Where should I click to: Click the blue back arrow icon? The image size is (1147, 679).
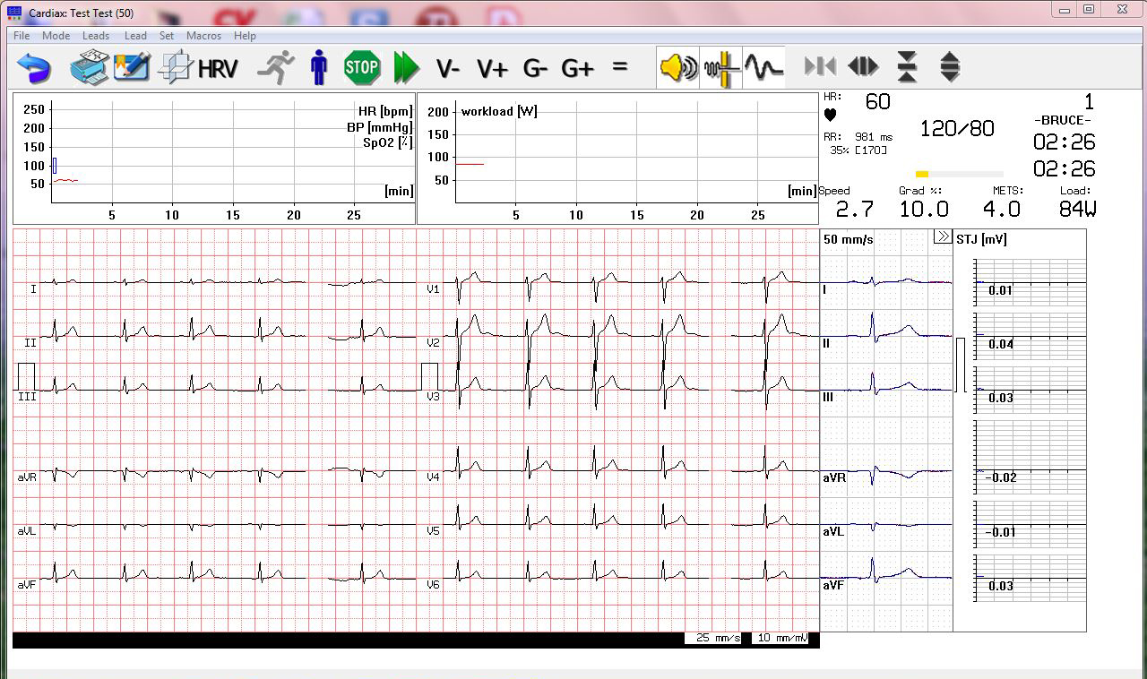[x=34, y=68]
